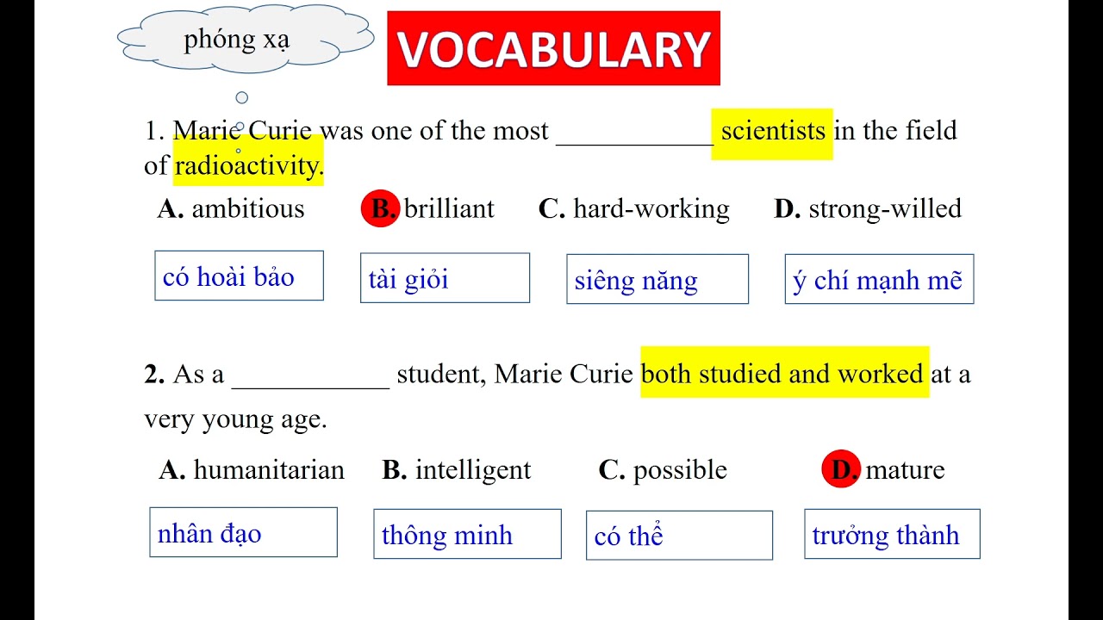Select option B intelligent
This screenshot has height=620, width=1103.
[x=457, y=470]
